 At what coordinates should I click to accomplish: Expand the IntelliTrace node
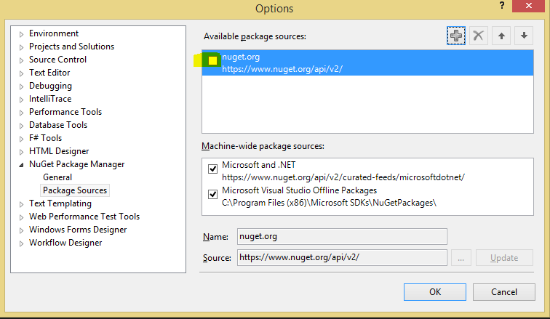21,100
